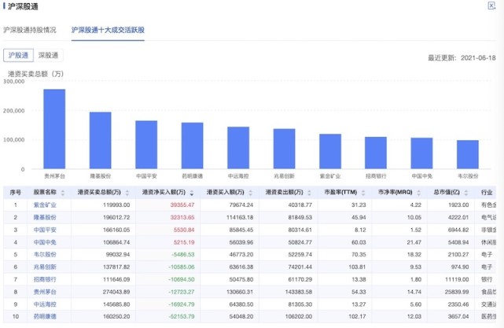This screenshot has width=504, height=328.
Task: Close the 沪深股通 panel with the X icon
Action: pyautogui.click(x=491, y=6)
